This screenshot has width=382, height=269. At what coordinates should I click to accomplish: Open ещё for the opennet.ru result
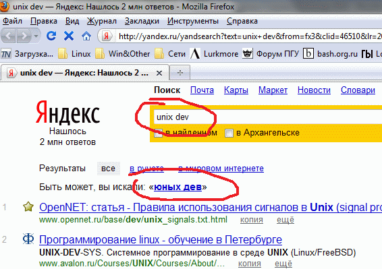[285, 220]
